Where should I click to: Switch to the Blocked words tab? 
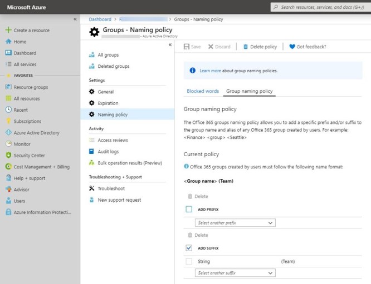(203, 91)
